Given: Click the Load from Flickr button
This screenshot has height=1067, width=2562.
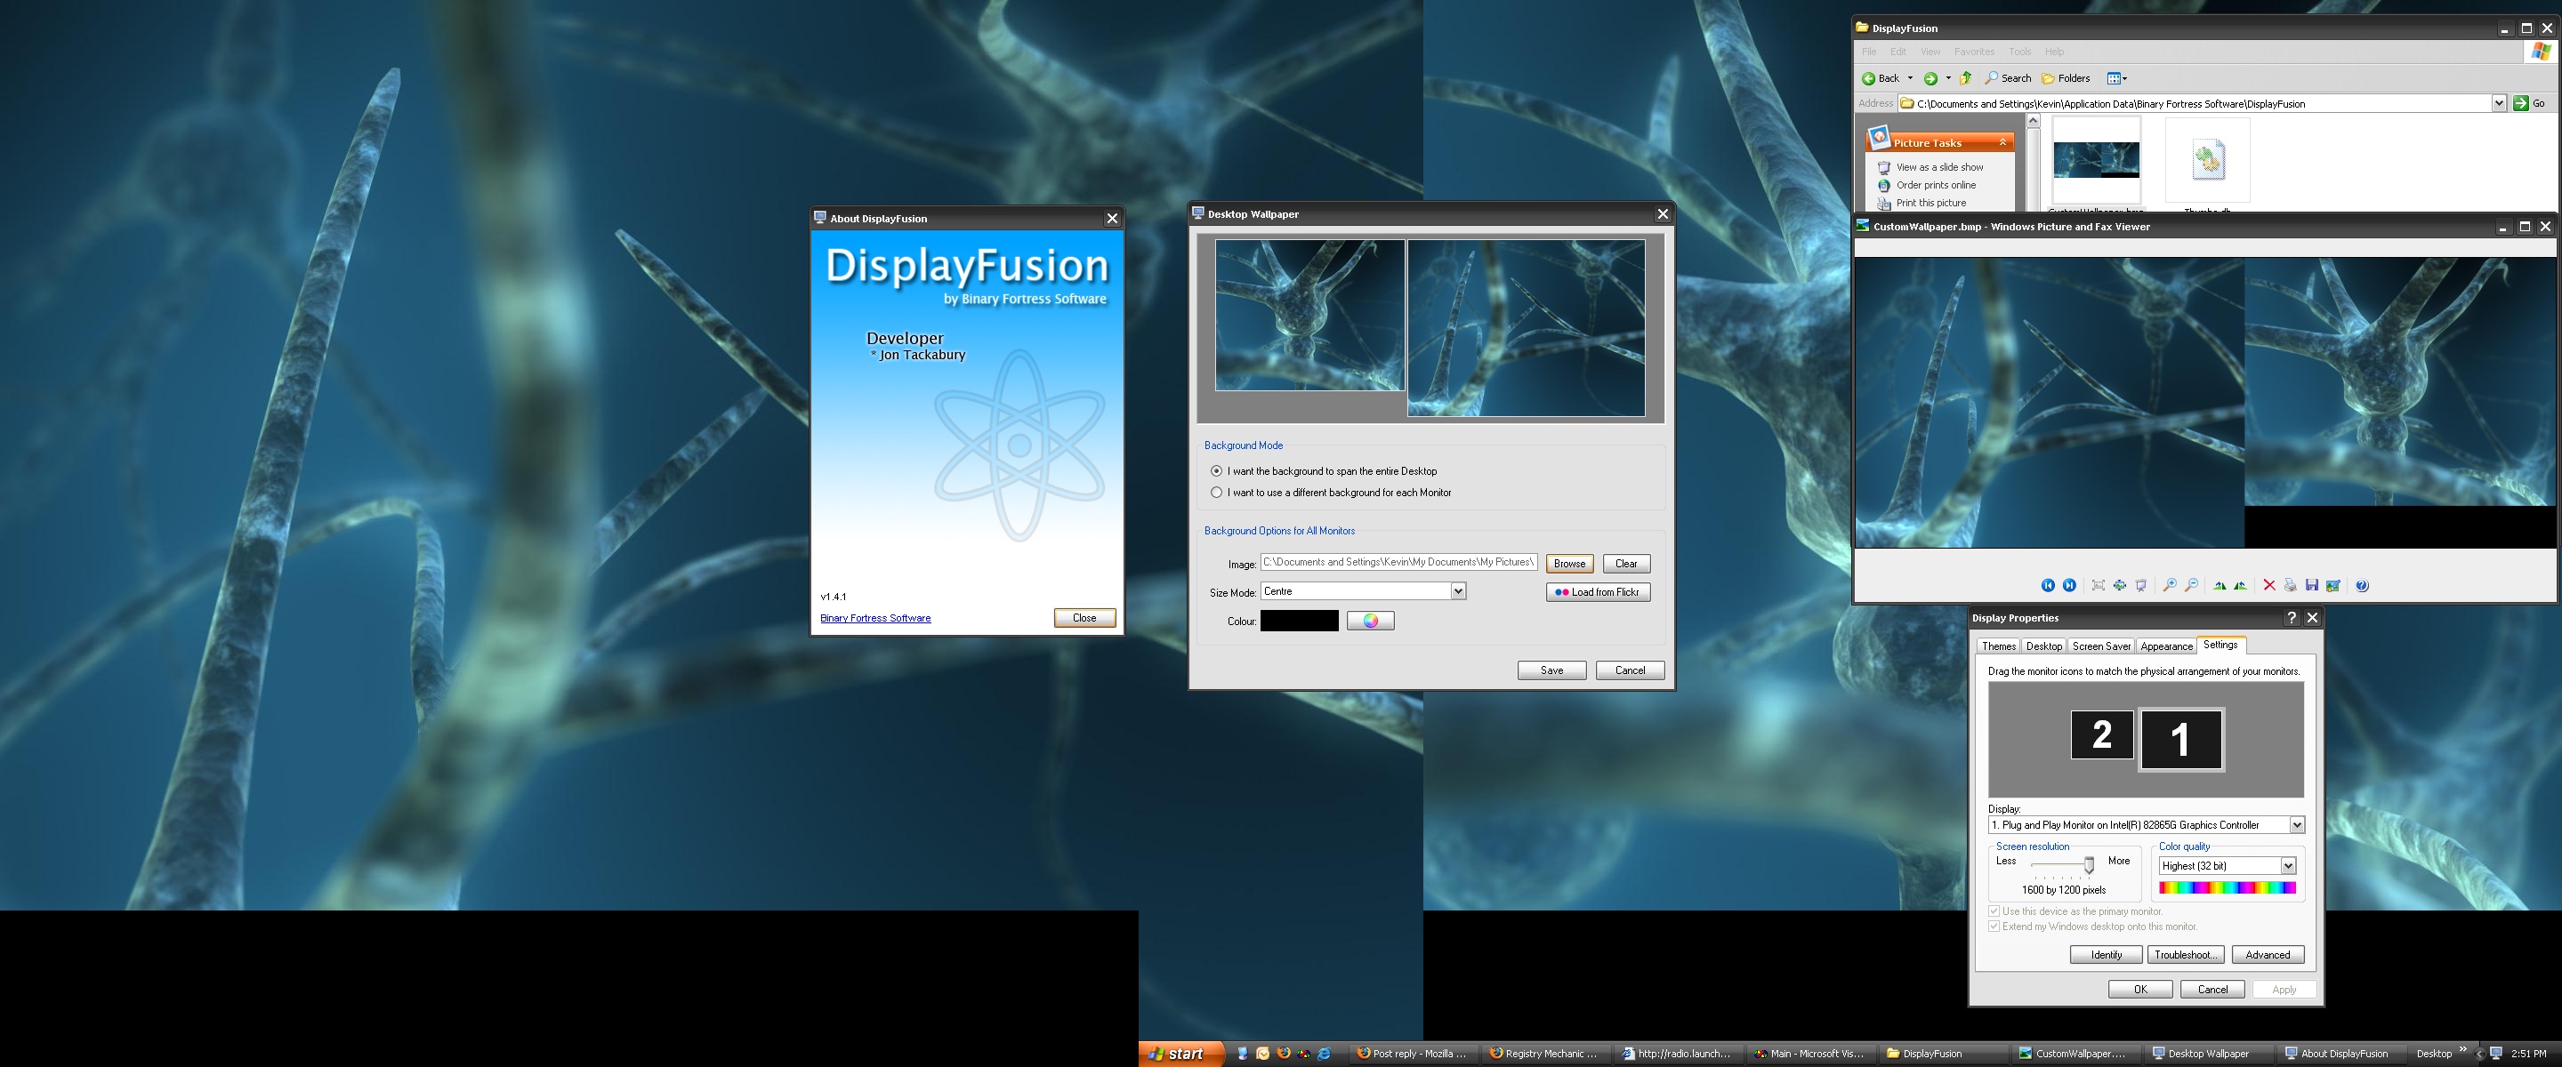Looking at the screenshot, I should (1598, 593).
